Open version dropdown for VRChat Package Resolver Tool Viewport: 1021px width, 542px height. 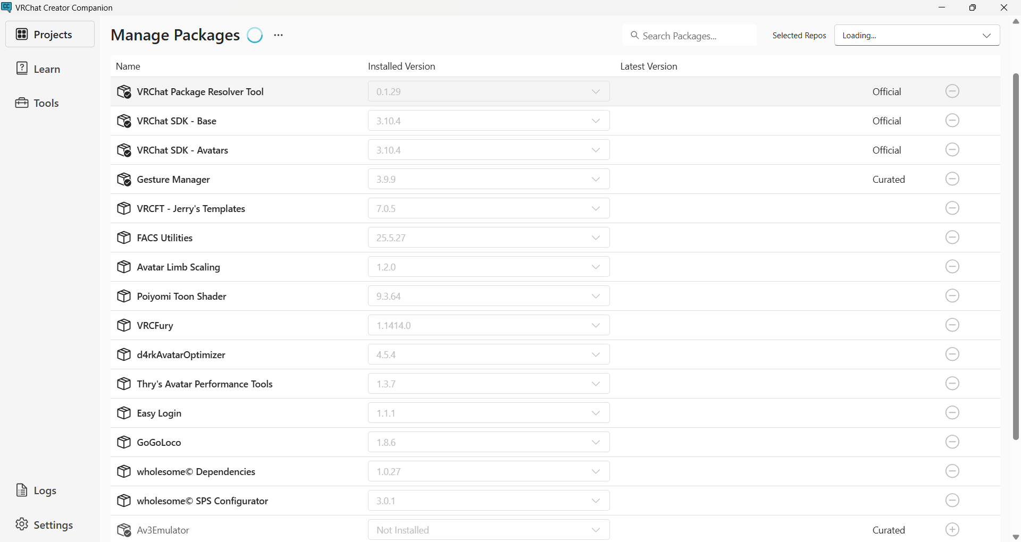[489, 91]
